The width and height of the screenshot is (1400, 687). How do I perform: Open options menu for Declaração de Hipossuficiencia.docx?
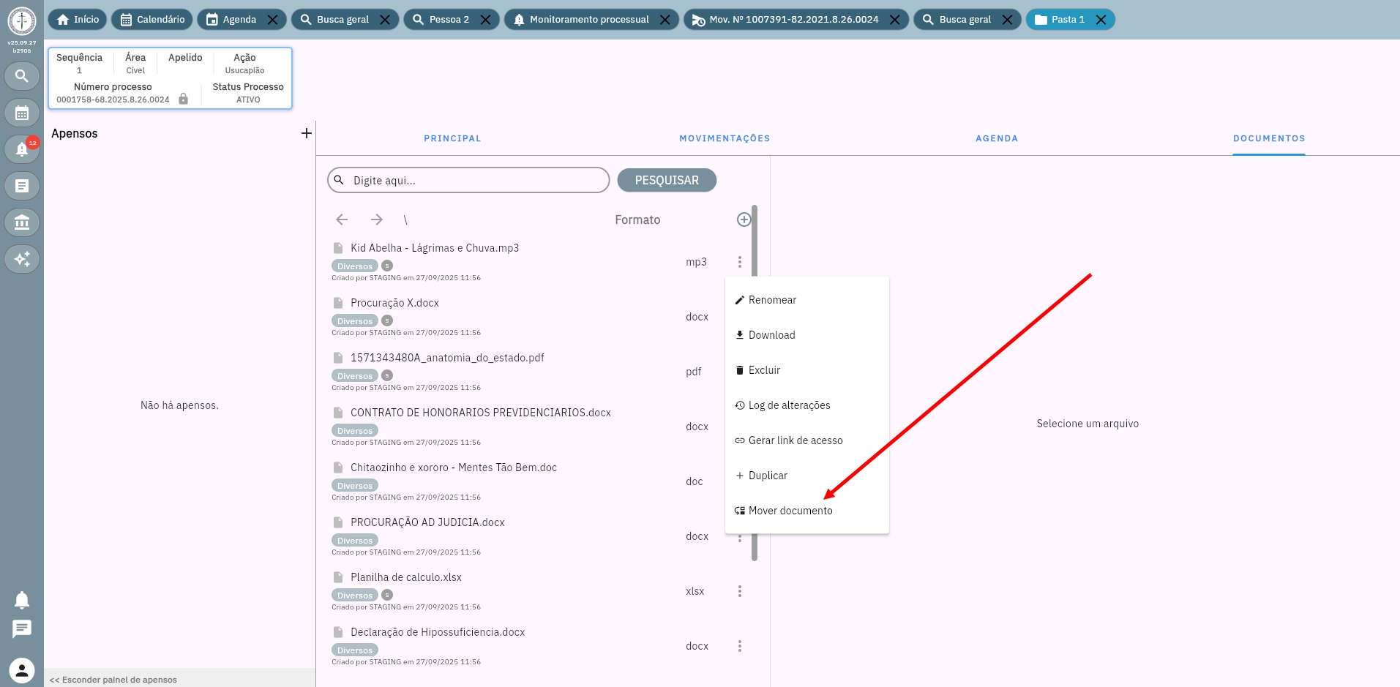click(739, 646)
